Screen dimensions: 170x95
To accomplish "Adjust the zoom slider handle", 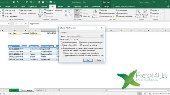I will click(x=161, y=93).
